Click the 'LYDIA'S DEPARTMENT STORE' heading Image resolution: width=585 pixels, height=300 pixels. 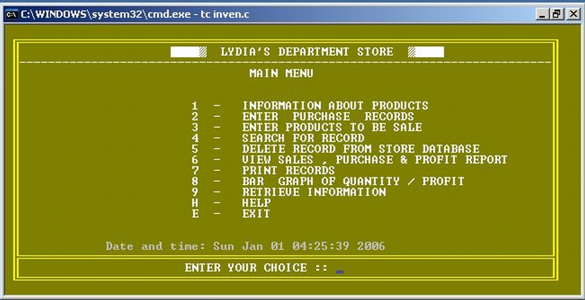(x=307, y=52)
